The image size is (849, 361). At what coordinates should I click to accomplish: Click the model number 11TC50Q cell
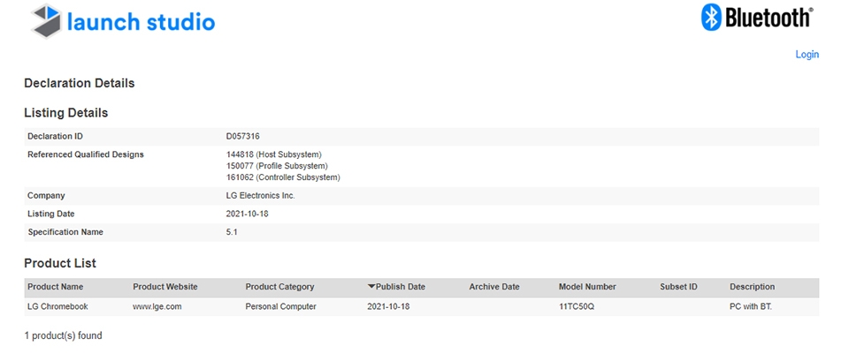[x=577, y=306]
